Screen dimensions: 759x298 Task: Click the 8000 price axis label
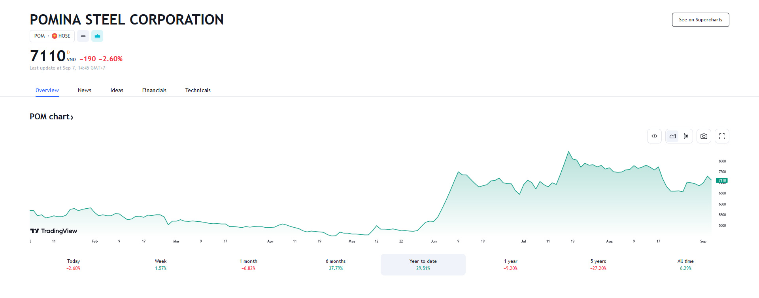[x=722, y=161]
